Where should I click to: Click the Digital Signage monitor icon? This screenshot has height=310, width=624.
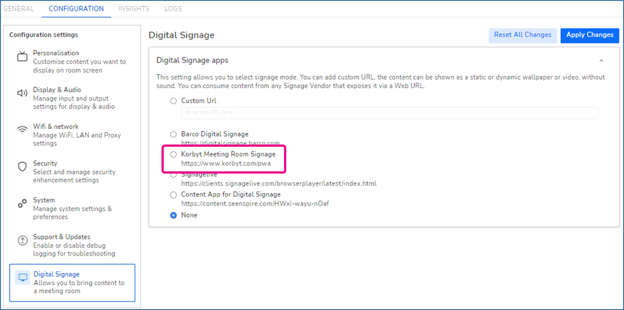tap(23, 277)
